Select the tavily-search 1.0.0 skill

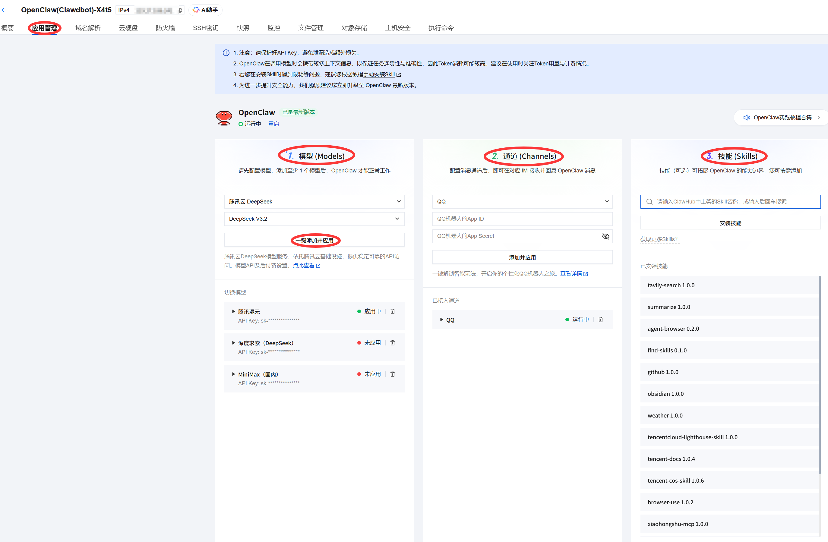(729, 285)
